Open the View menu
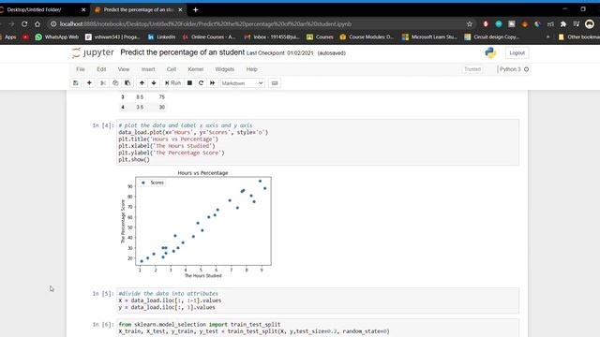Screen dimensions: 600x337 click(x=124, y=69)
